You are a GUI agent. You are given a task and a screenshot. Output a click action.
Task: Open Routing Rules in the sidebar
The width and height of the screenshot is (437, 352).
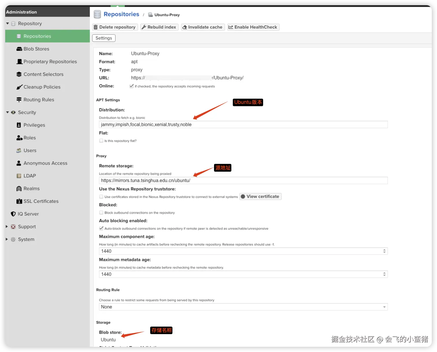coord(47,100)
